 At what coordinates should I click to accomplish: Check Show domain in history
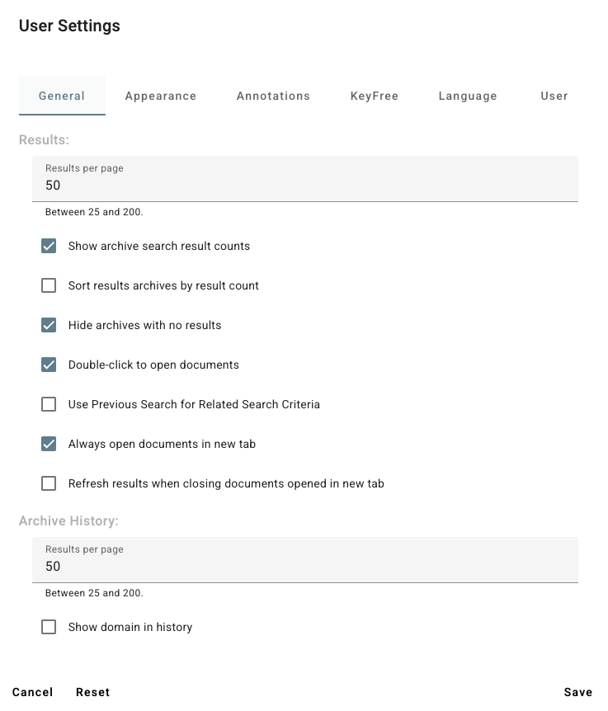click(x=49, y=627)
